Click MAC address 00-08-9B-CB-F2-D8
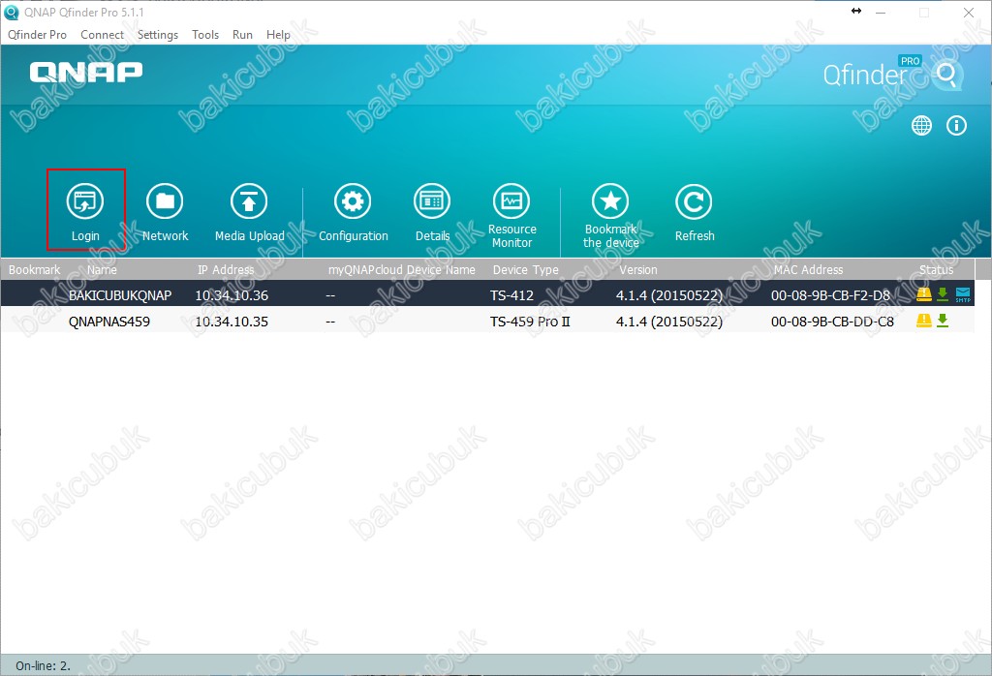992x676 pixels. coord(830,294)
